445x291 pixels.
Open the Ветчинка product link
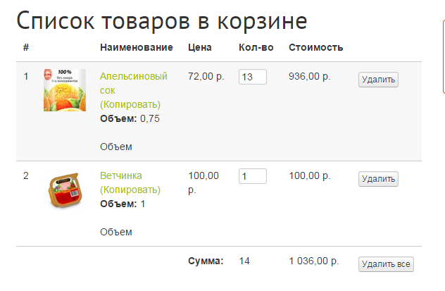(121, 175)
